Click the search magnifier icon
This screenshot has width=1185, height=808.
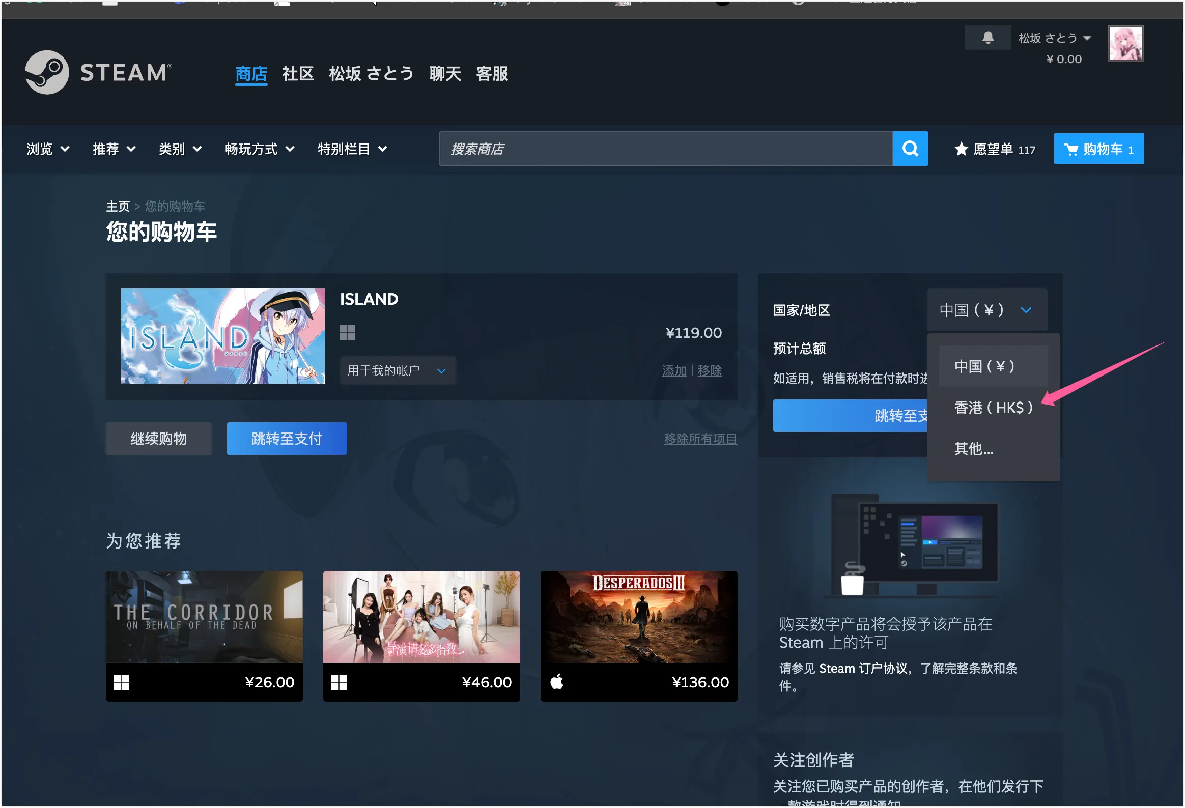click(x=911, y=149)
